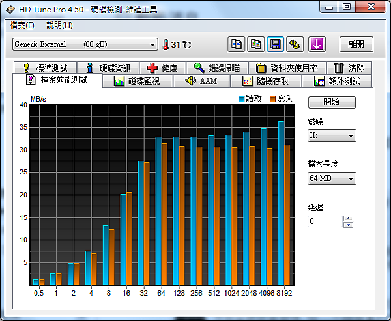Switch to the 資料夾使用率 tab
Image resolution: width=391 pixels, height=321 pixels.
click(x=287, y=68)
